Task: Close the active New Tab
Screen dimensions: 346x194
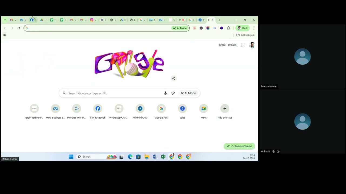Action: point(212,20)
